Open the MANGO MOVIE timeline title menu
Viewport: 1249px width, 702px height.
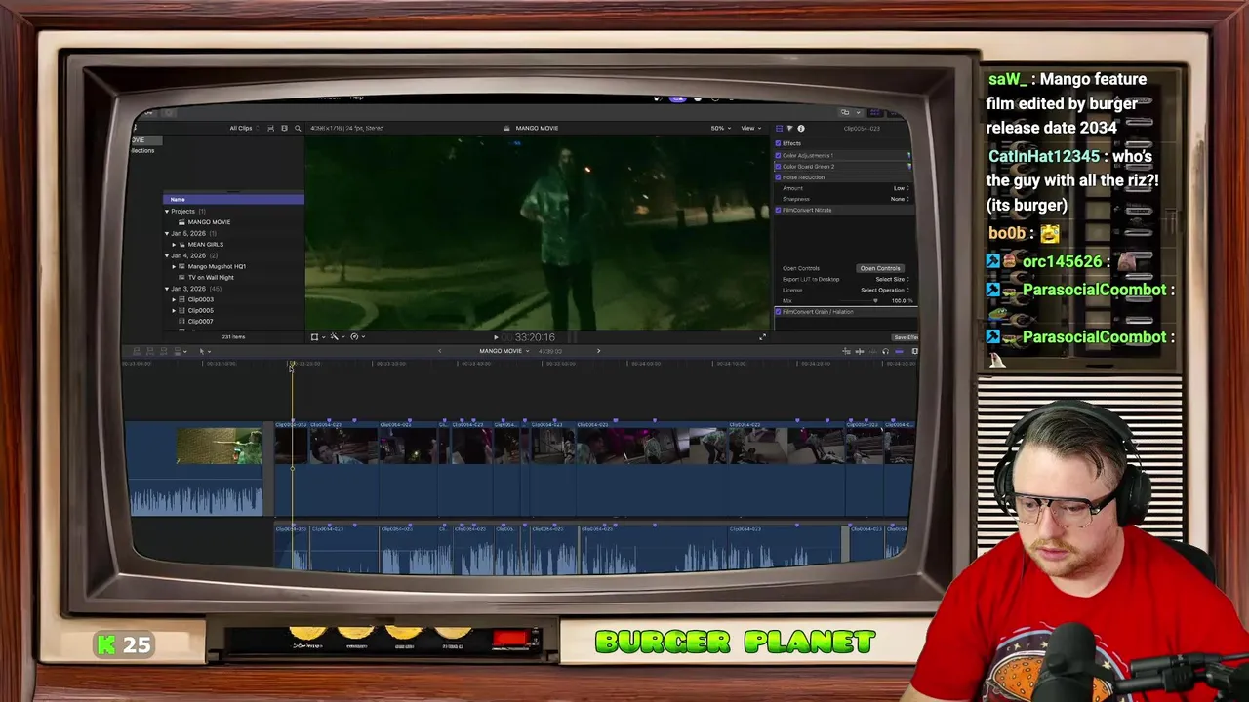(504, 351)
